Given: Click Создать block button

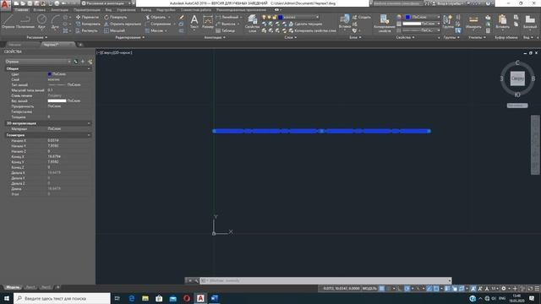Looking at the screenshot, I should click(361, 17).
